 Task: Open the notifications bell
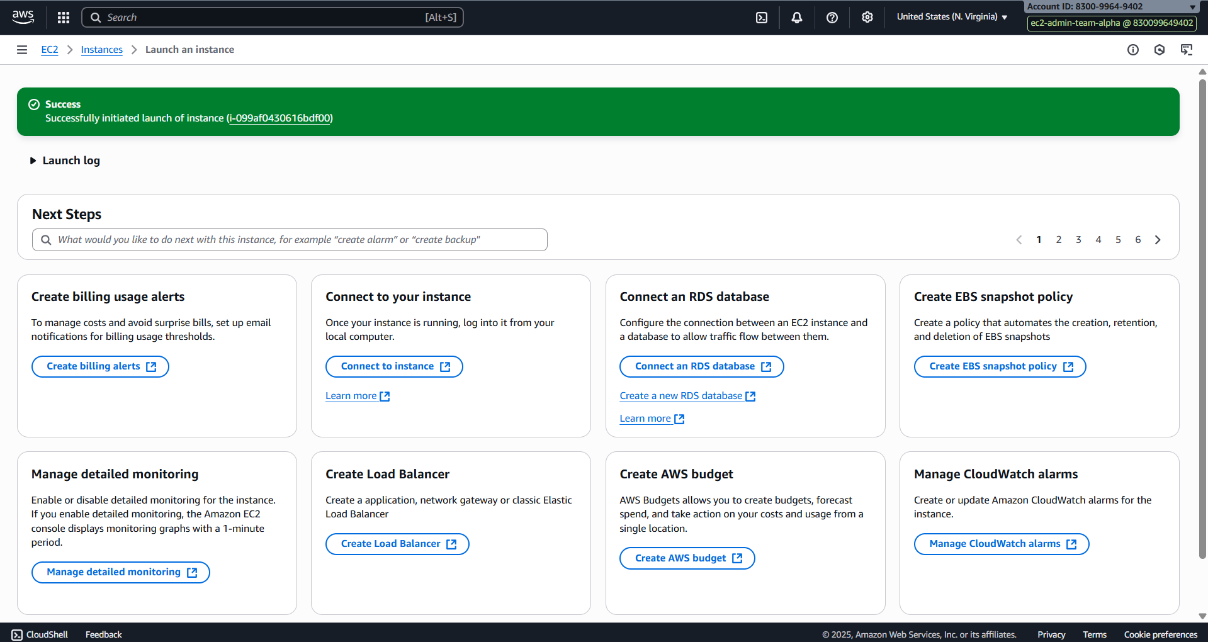point(796,18)
